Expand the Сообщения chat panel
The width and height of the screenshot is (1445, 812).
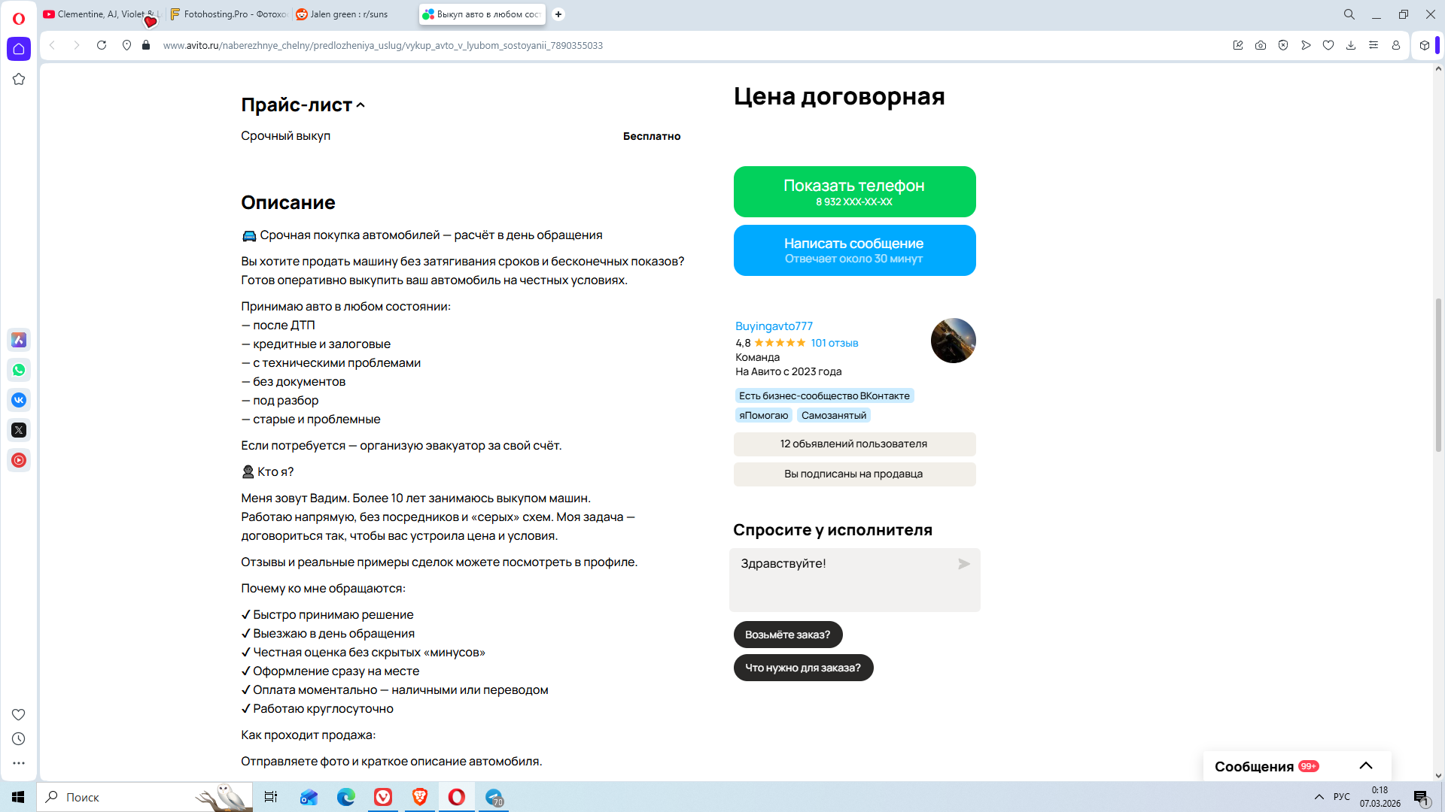[x=1365, y=766]
